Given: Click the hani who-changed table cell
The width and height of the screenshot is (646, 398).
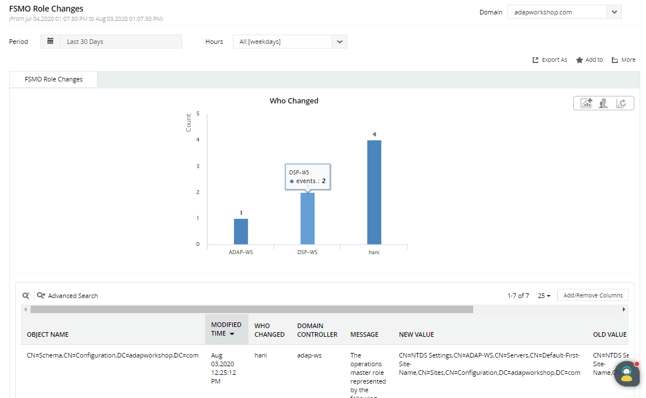Looking at the screenshot, I should (x=261, y=355).
